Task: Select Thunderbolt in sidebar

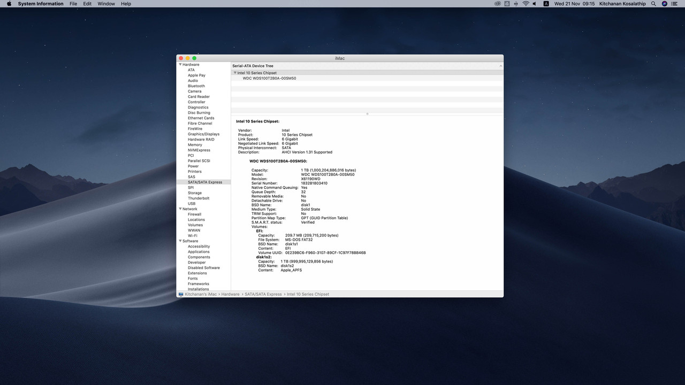Action: tap(199, 198)
